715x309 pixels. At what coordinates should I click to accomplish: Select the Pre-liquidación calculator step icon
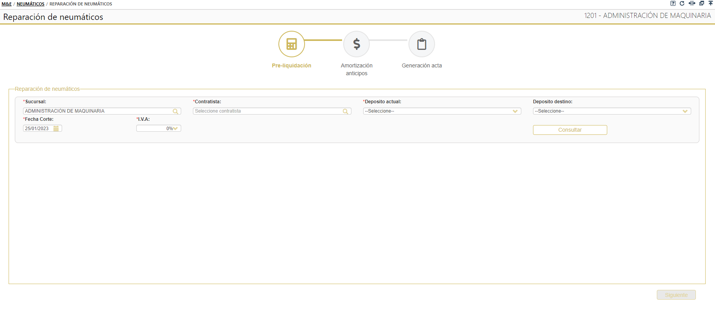pos(292,44)
